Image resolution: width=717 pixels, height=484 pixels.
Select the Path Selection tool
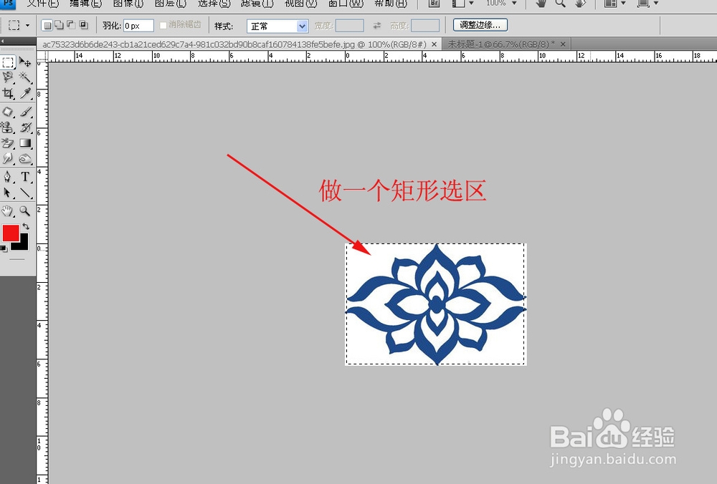pyautogui.click(x=8, y=193)
